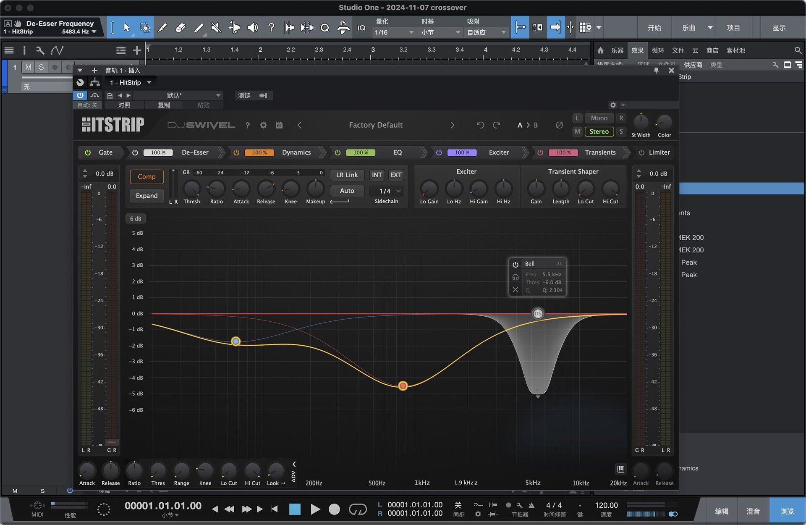Screen dimensions: 806x525
Task: Toggle EQ module power
Action: (x=338, y=152)
